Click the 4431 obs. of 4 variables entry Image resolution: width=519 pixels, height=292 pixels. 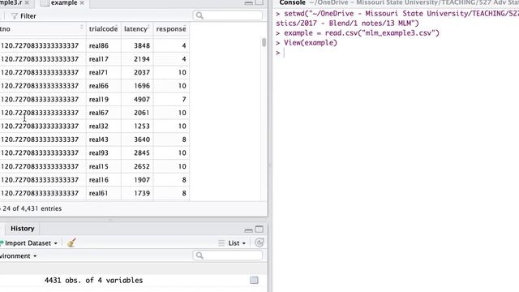(94, 280)
